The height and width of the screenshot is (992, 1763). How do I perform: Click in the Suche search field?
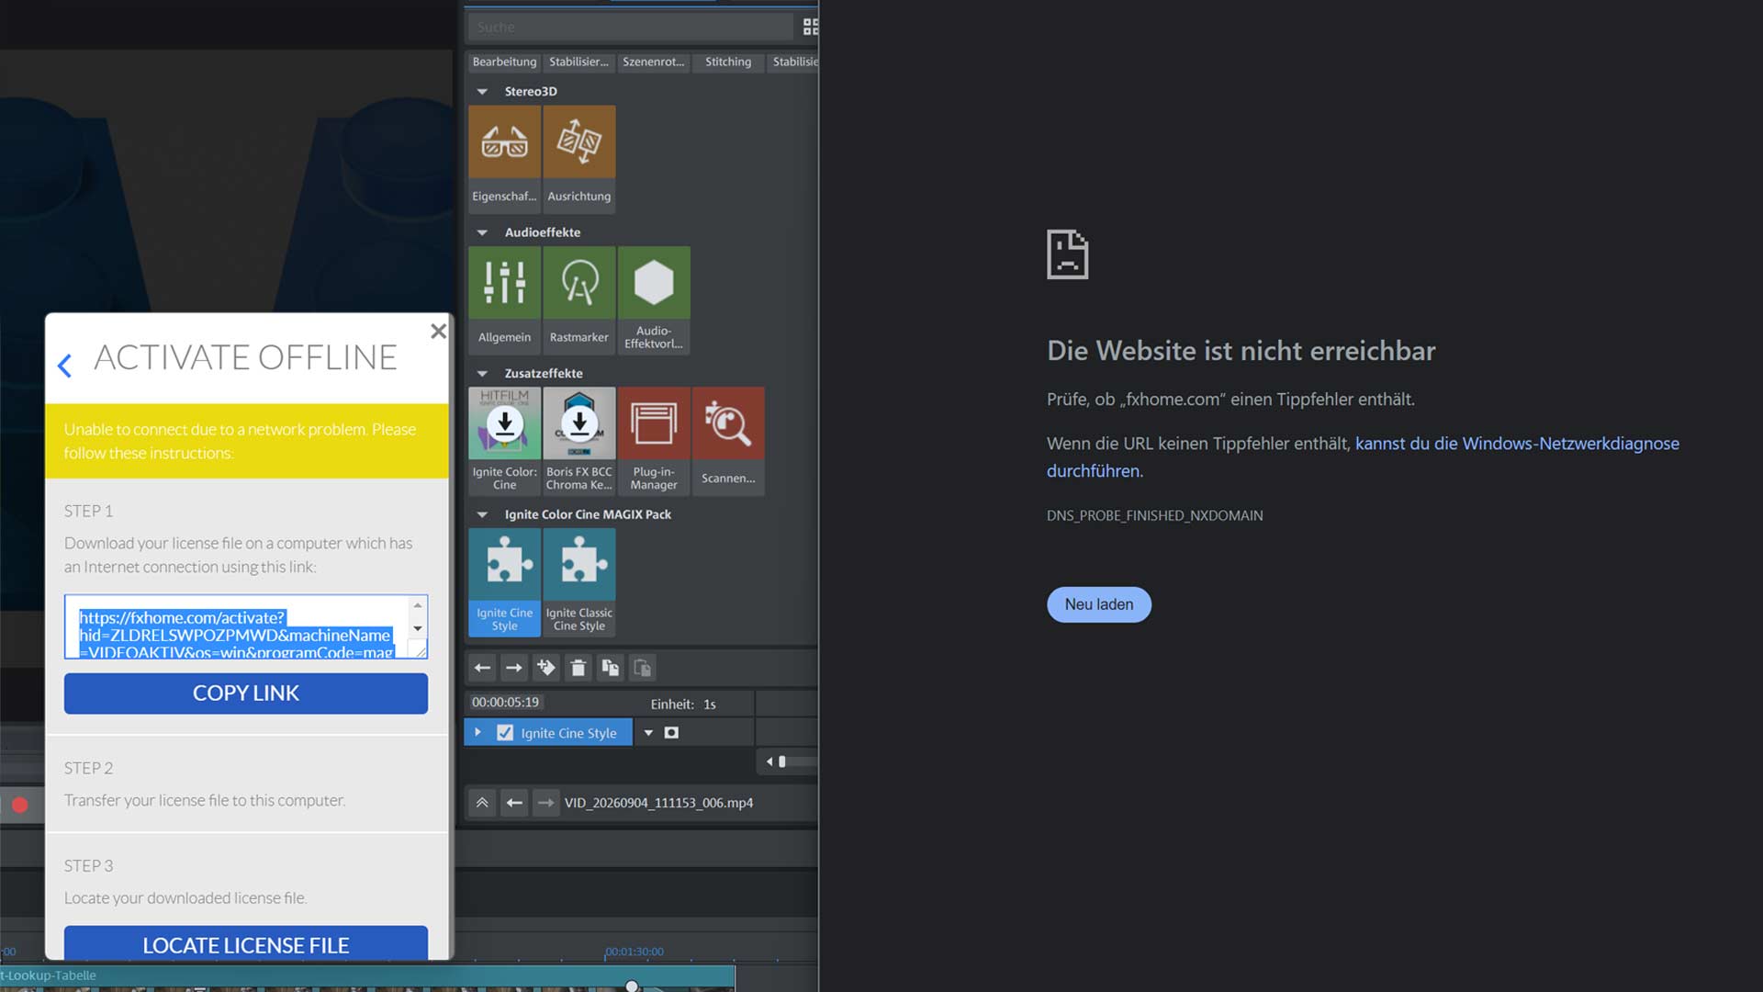631,28
